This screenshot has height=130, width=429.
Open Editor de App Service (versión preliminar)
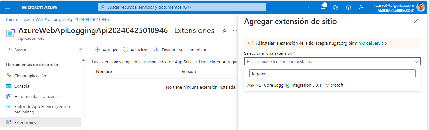(x=42, y=109)
